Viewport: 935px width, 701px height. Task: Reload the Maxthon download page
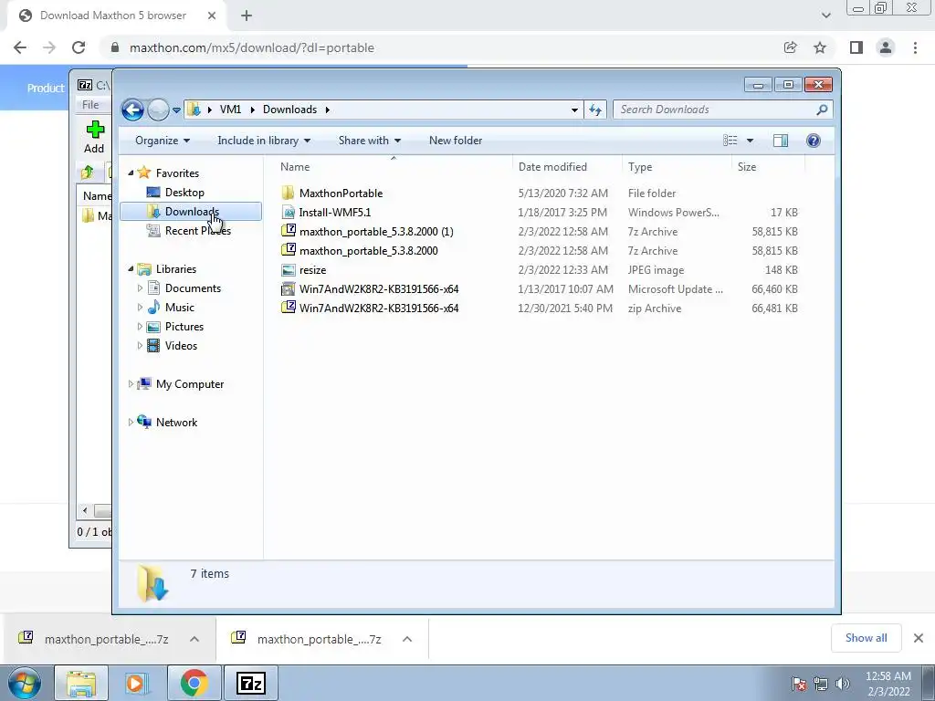click(x=79, y=47)
